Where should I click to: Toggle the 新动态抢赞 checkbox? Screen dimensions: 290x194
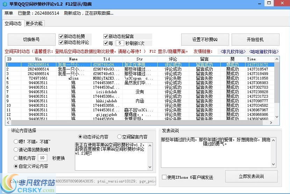point(61,36)
